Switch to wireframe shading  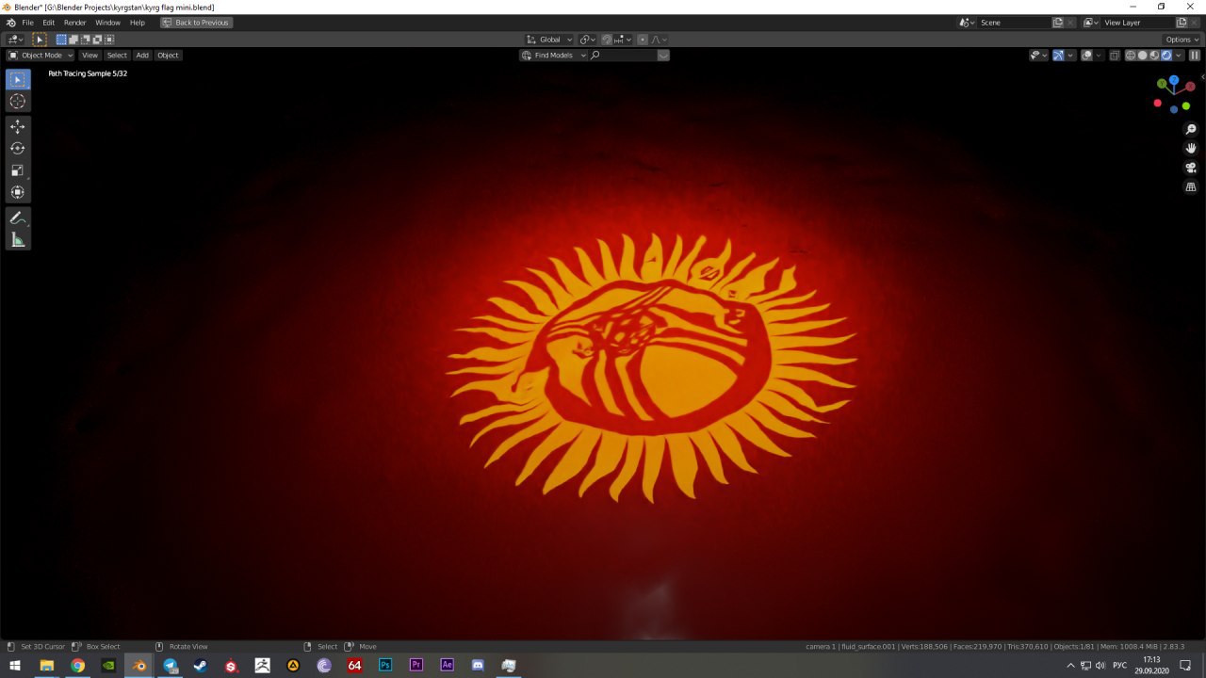pyautogui.click(x=1131, y=55)
